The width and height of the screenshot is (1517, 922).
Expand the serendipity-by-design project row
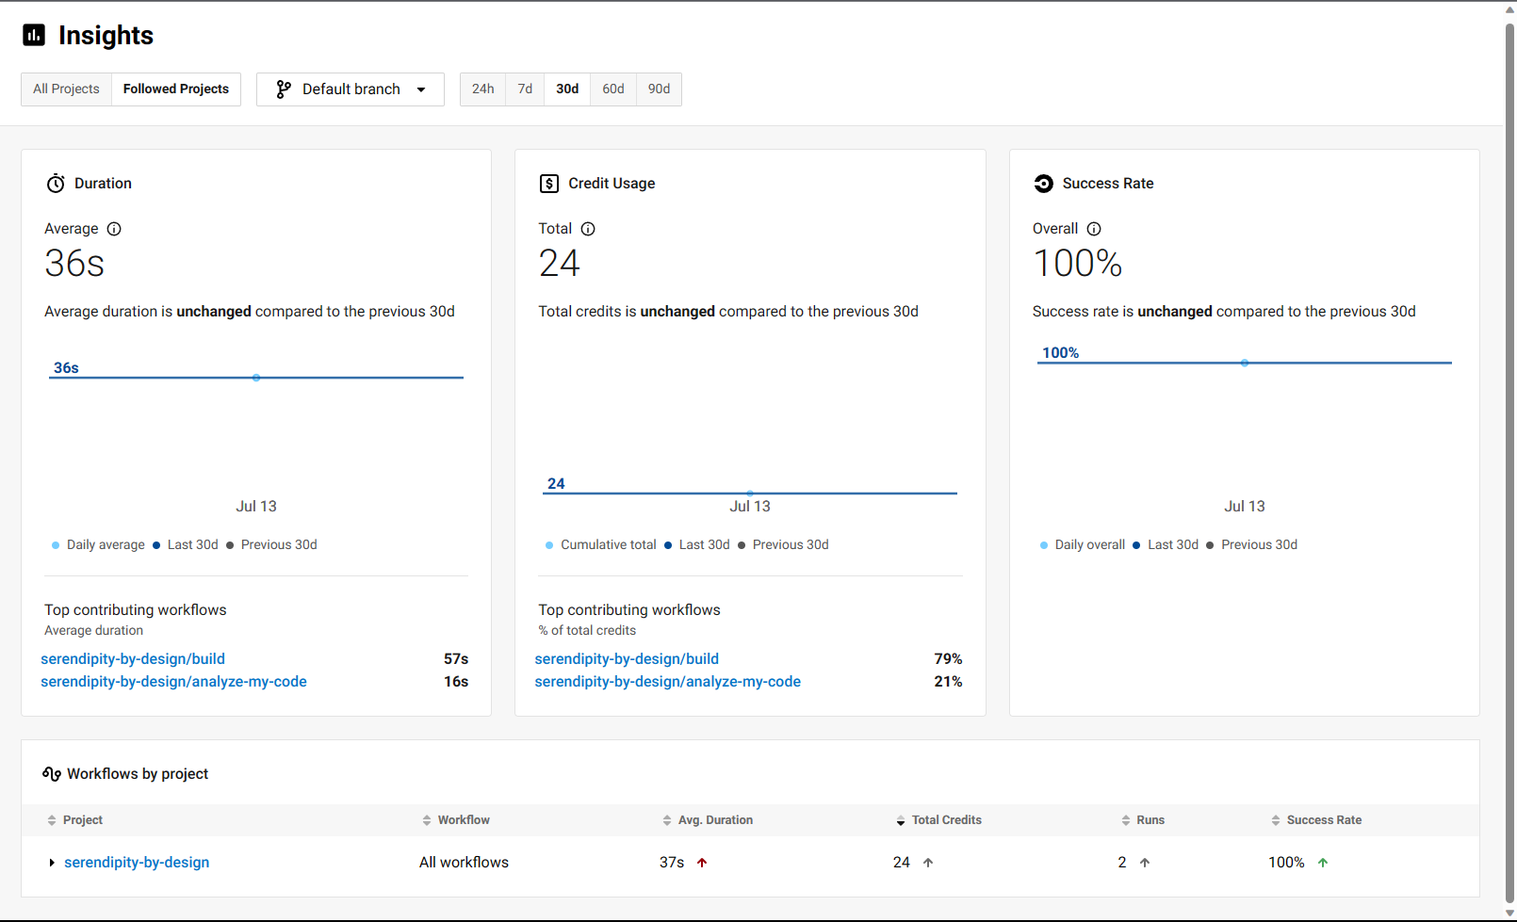click(52, 863)
